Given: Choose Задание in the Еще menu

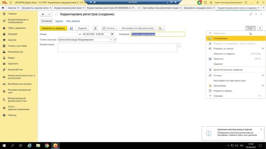Looking at the screenshot, I should [x=236, y=64].
